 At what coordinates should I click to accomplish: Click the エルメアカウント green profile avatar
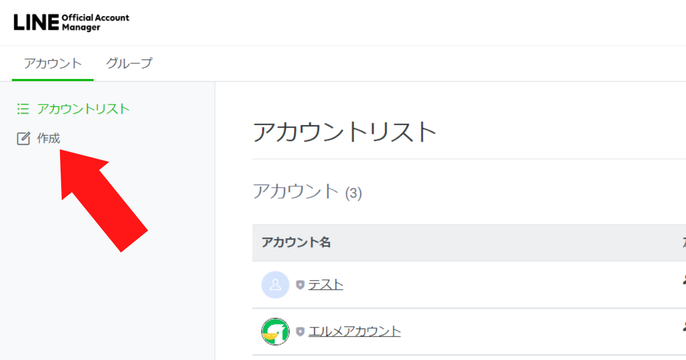(x=275, y=331)
